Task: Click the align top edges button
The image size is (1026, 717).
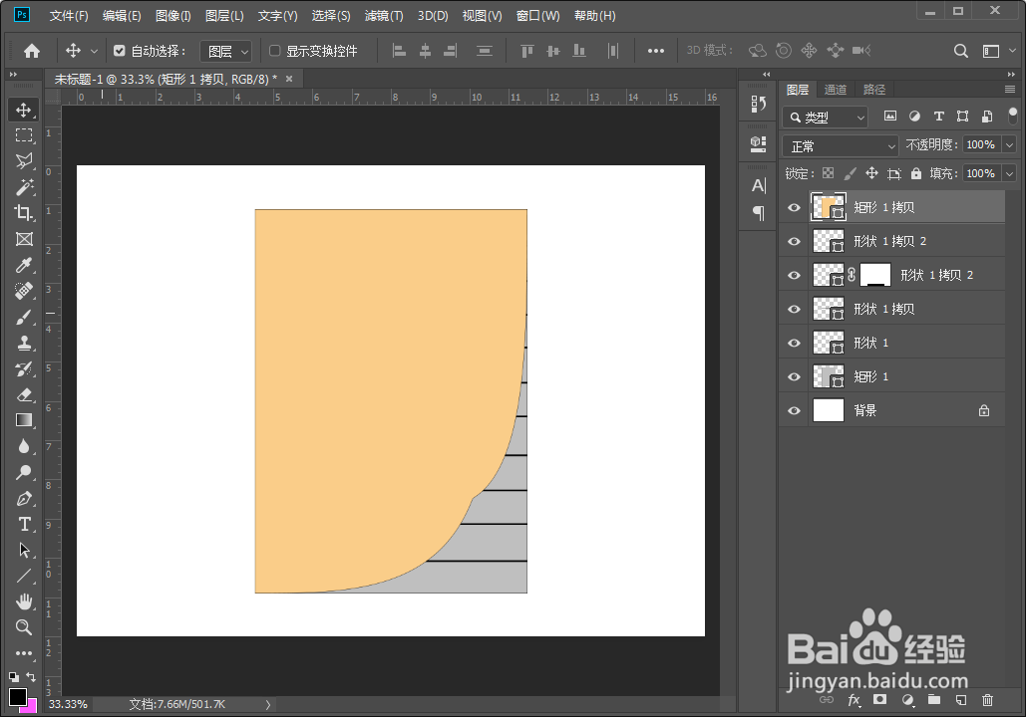Action: tap(526, 51)
